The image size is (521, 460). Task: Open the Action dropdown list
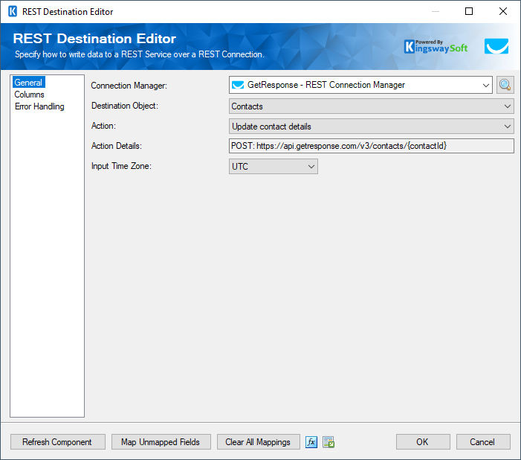pyautogui.click(x=371, y=127)
